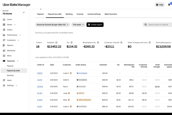The image size is (172, 115).
Task: Open order KL45C link
Action: point(40,93)
